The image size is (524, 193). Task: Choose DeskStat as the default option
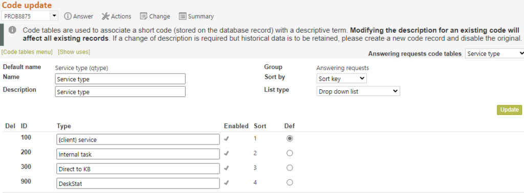coord(290,182)
